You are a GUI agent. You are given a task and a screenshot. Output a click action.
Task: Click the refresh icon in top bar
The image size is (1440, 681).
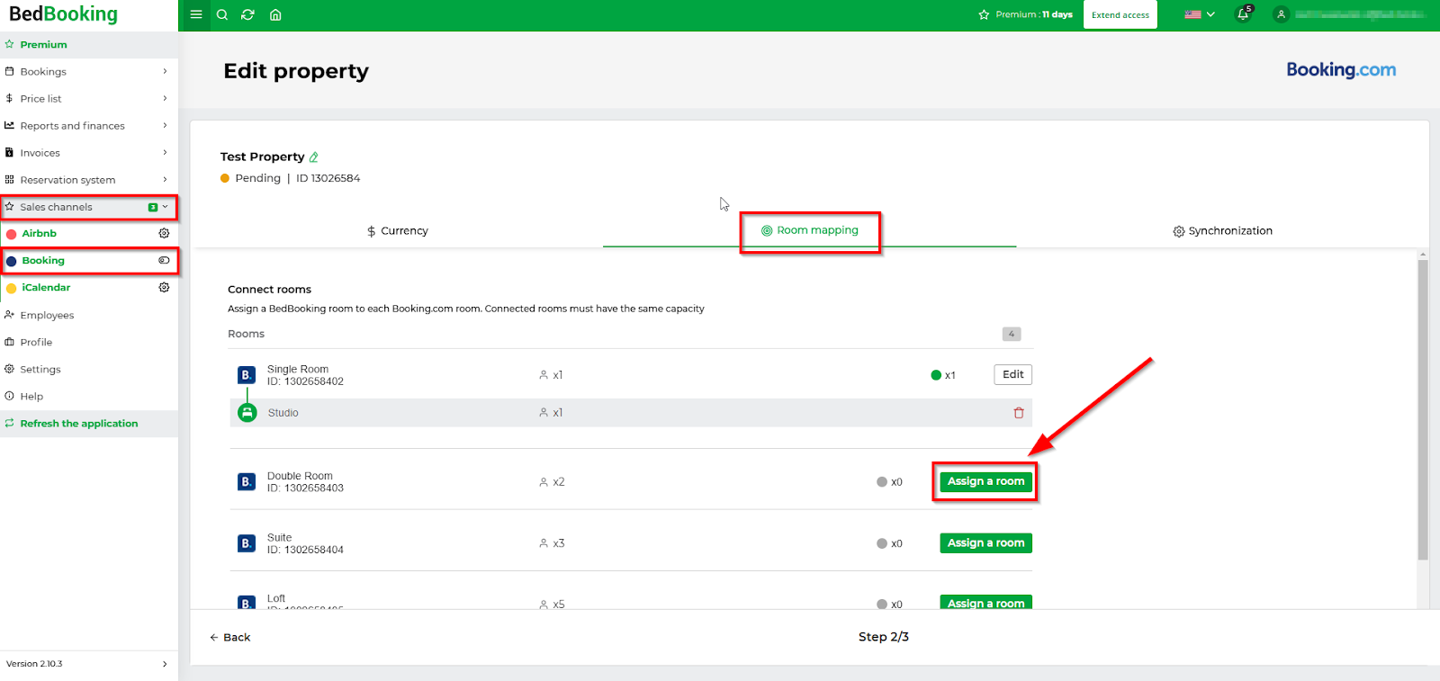tap(248, 14)
